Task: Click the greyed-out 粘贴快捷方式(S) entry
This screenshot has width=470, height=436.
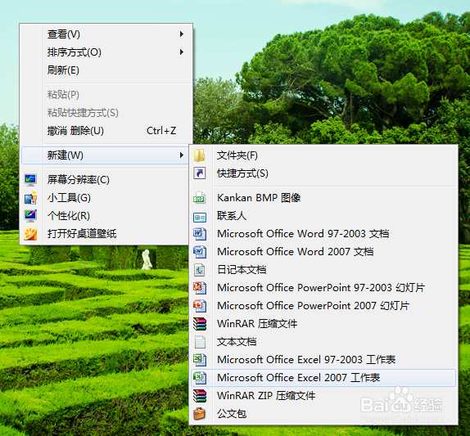Action: (x=106, y=113)
